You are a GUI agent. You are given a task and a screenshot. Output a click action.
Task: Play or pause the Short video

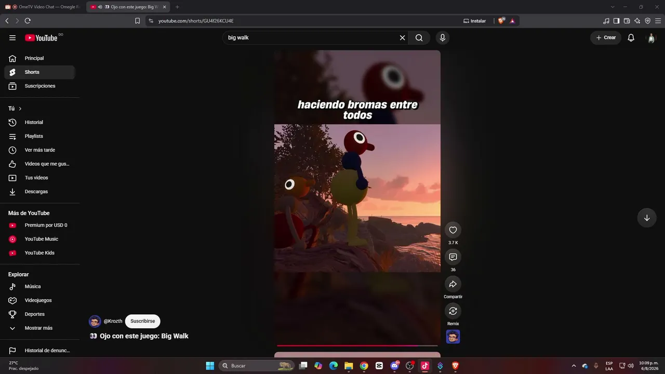coord(357,198)
